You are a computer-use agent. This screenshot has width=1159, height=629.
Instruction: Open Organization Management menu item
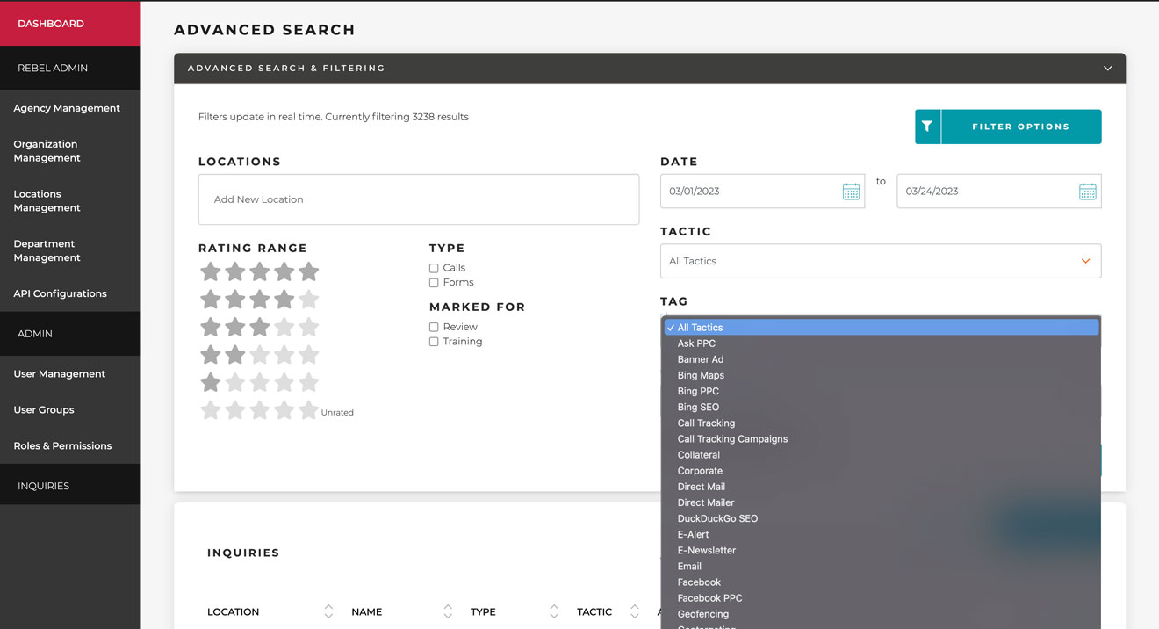(47, 151)
